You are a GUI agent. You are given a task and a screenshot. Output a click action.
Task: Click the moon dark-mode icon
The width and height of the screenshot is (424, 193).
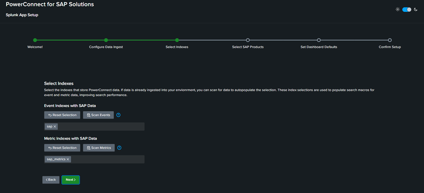416,10
